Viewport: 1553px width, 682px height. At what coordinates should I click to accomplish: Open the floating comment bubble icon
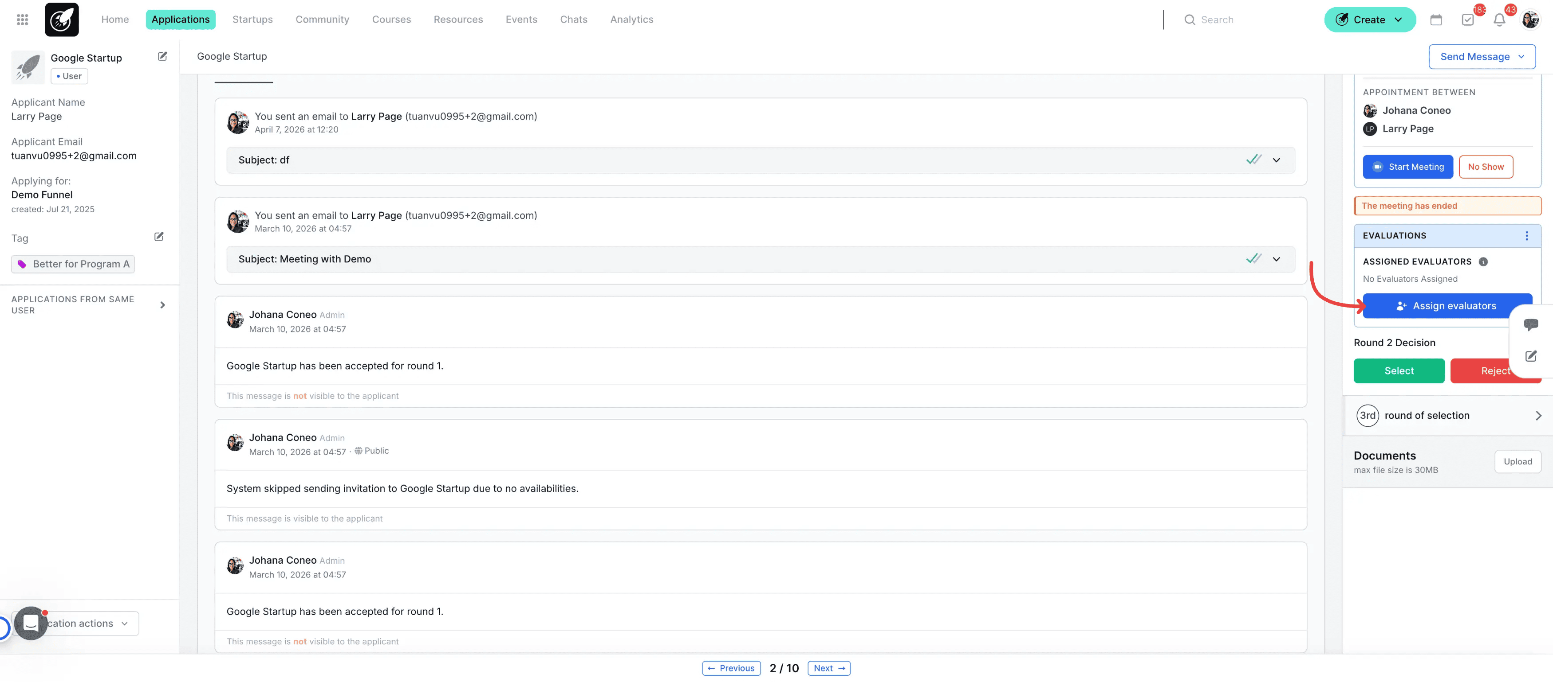pyautogui.click(x=1531, y=325)
